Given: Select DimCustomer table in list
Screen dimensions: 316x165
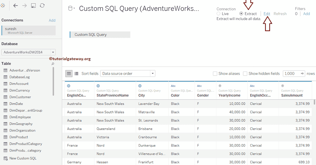Looking at the screenshot, I should (20, 97).
